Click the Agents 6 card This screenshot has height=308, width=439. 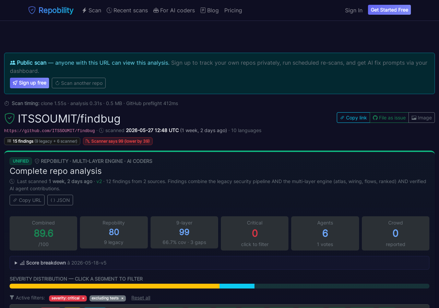[x=325, y=233]
